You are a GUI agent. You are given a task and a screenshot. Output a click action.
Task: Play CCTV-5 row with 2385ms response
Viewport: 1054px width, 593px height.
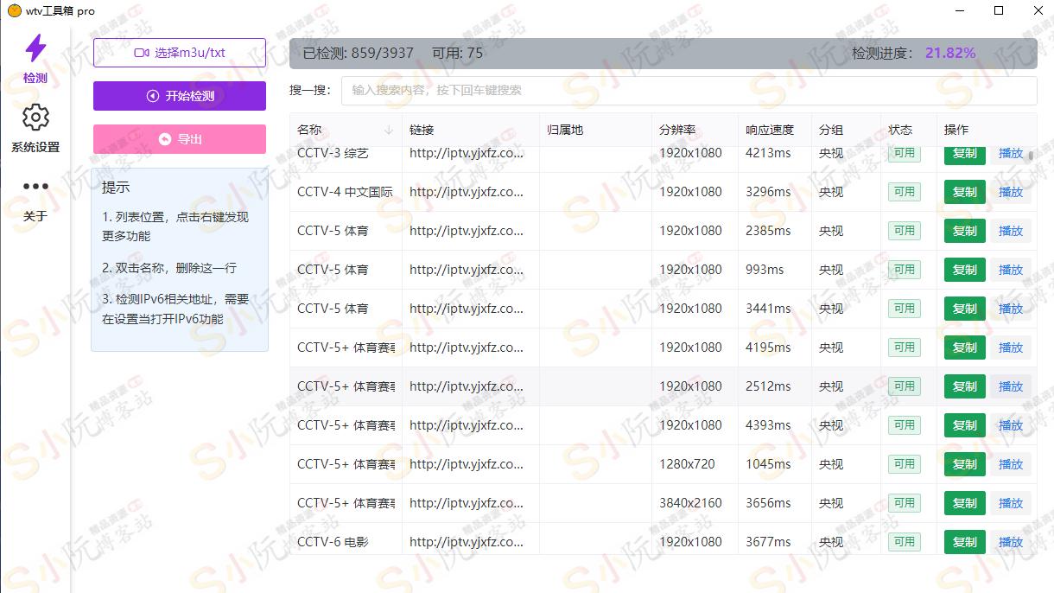click(x=1010, y=231)
